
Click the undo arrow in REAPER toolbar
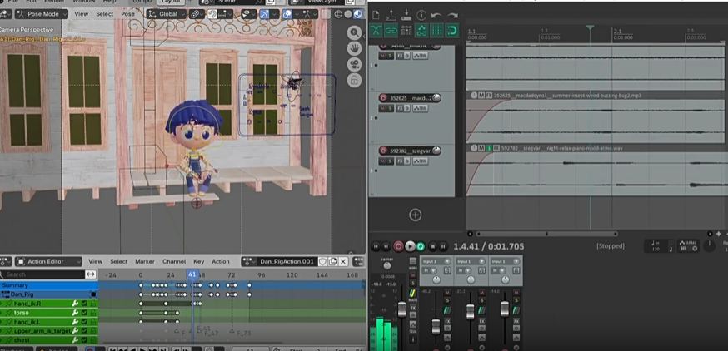[436, 15]
